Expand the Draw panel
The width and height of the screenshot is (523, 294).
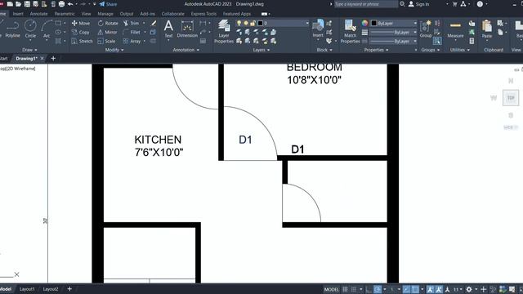[x=29, y=50]
